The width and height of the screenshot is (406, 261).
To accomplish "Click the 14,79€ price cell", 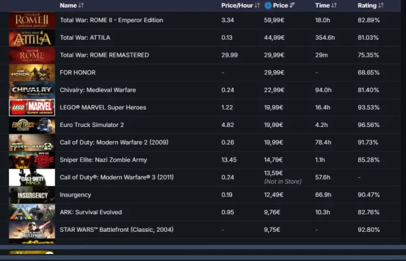I will pos(273,160).
